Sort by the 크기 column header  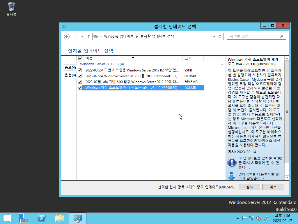[193, 58]
